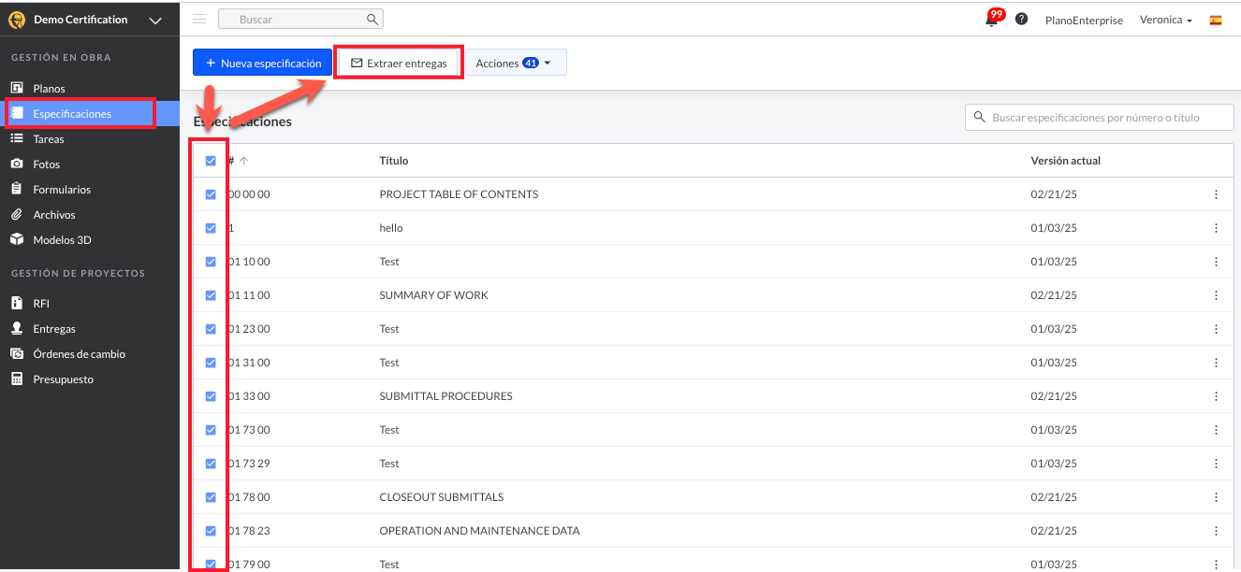
Task: Uncheck the select-all checkbox in table header
Action: (211, 161)
